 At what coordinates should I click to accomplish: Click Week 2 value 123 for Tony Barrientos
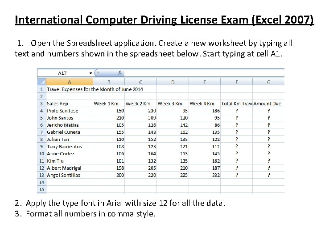140,147
